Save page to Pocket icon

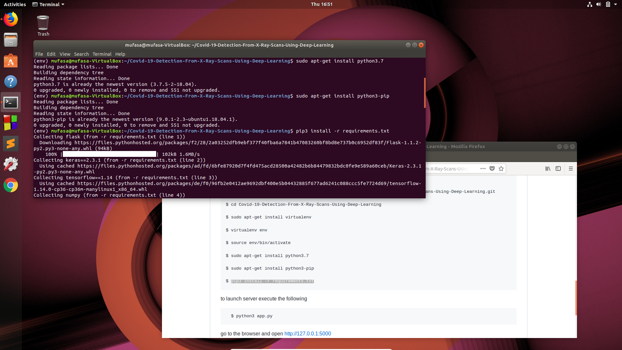click(492, 169)
